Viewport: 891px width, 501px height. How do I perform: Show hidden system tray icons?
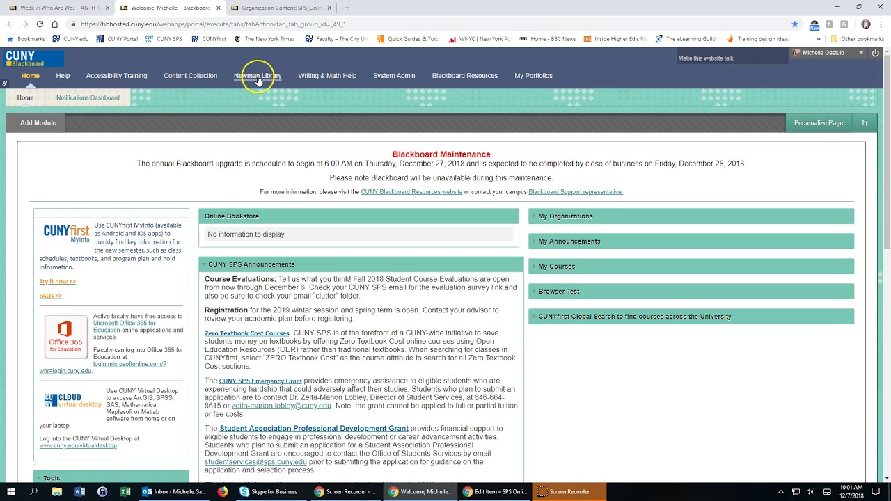click(x=781, y=492)
